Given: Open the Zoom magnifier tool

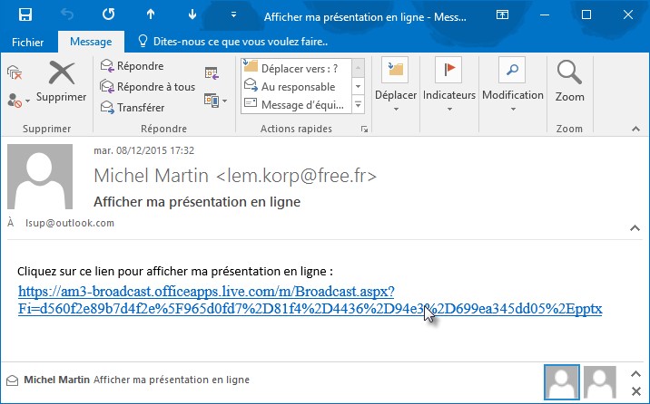Looking at the screenshot, I should click(x=570, y=80).
